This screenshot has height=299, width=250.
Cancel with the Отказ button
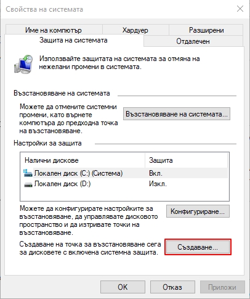pos(172,287)
